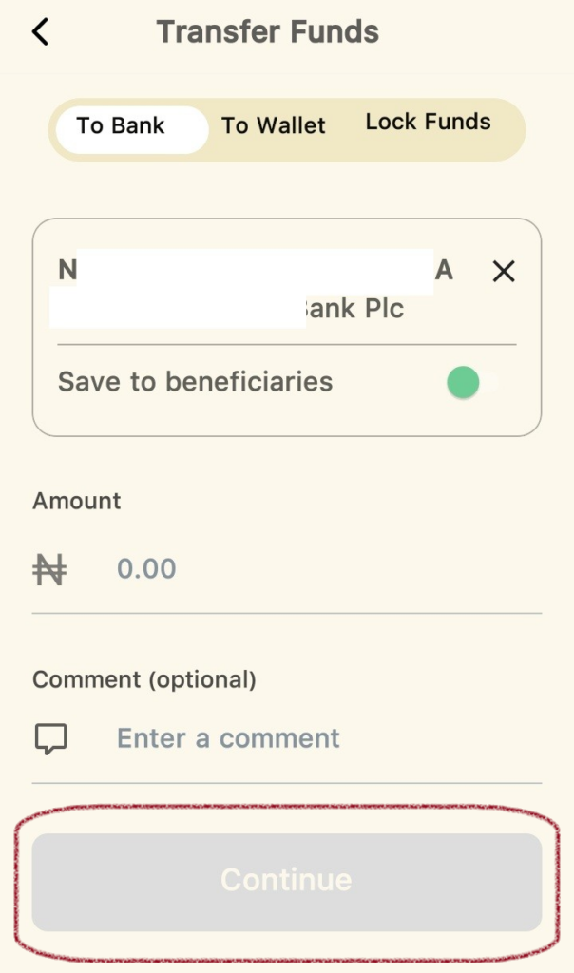Image resolution: width=574 pixels, height=973 pixels.
Task: Tap the back arrow icon
Action: (x=40, y=32)
